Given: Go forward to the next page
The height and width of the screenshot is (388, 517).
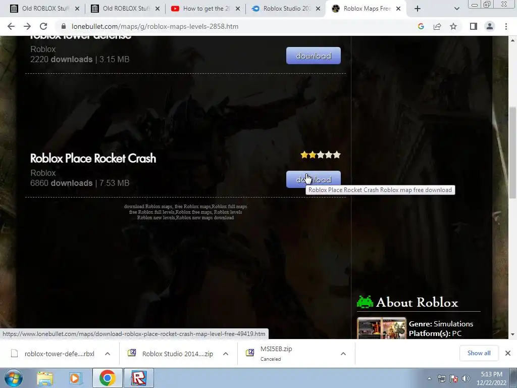Looking at the screenshot, I should click(x=27, y=26).
